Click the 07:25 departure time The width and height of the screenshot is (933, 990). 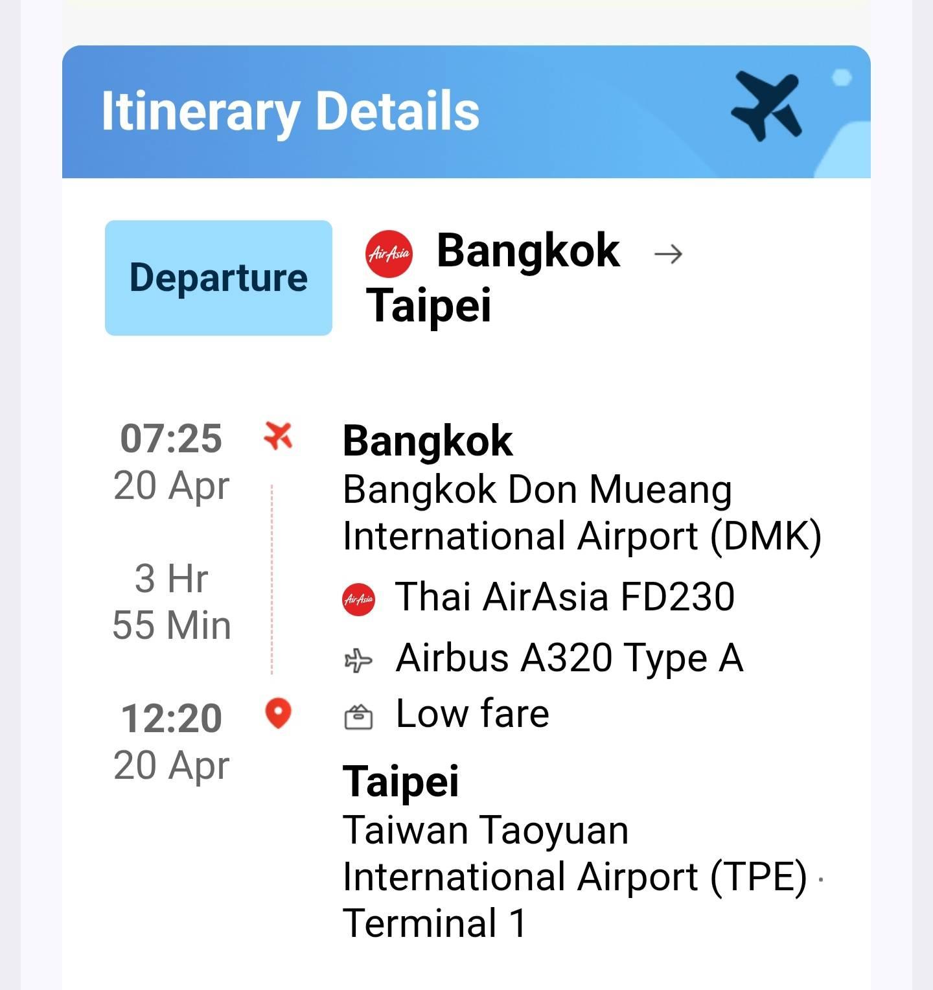[x=171, y=439]
